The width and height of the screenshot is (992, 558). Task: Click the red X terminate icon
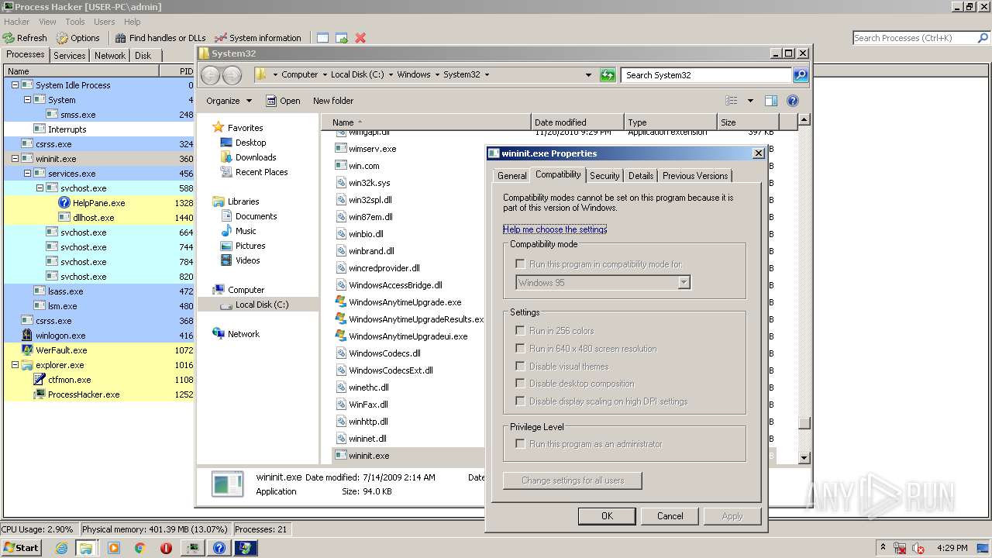360,38
